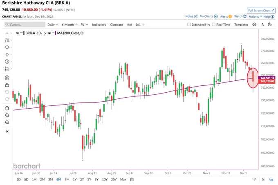Open the Indicators menu

pyautogui.click(x=99, y=25)
